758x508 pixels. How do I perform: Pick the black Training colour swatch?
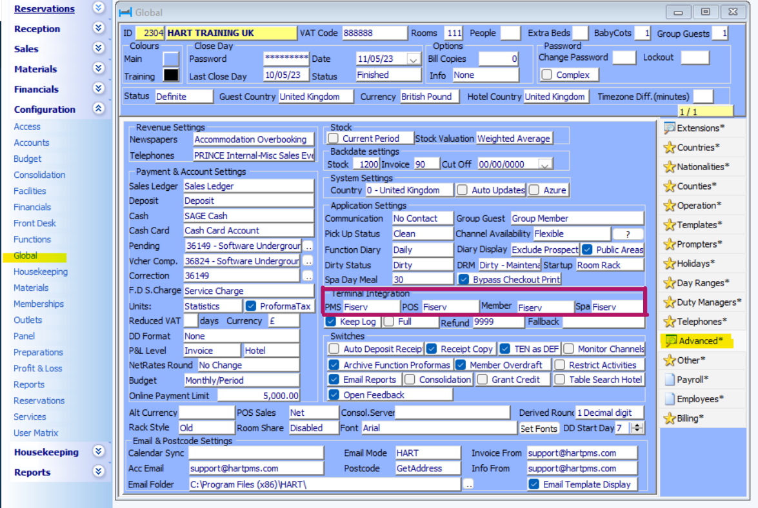click(x=171, y=75)
